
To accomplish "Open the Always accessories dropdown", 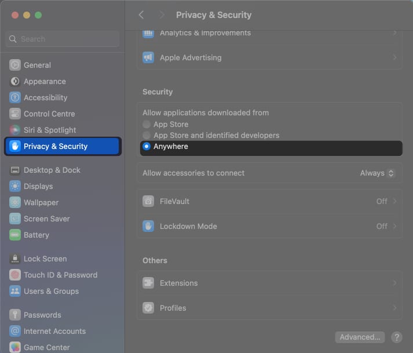I will 377,173.
